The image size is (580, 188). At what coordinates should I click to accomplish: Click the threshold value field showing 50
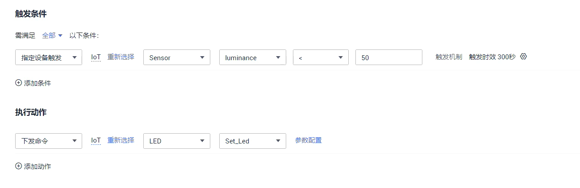388,57
